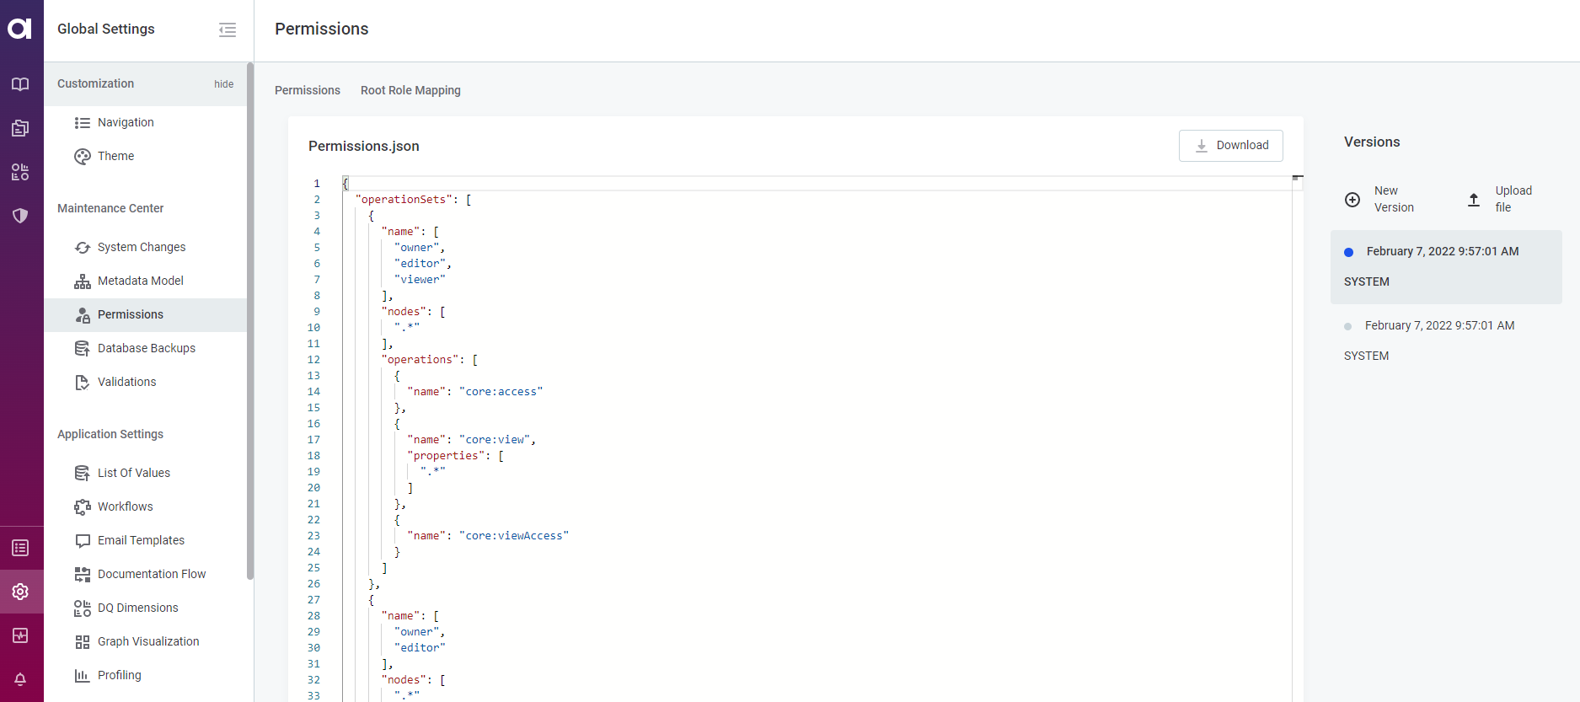Image resolution: width=1580 pixels, height=702 pixels.
Task: Download the Permissions.json file
Action: (x=1230, y=146)
